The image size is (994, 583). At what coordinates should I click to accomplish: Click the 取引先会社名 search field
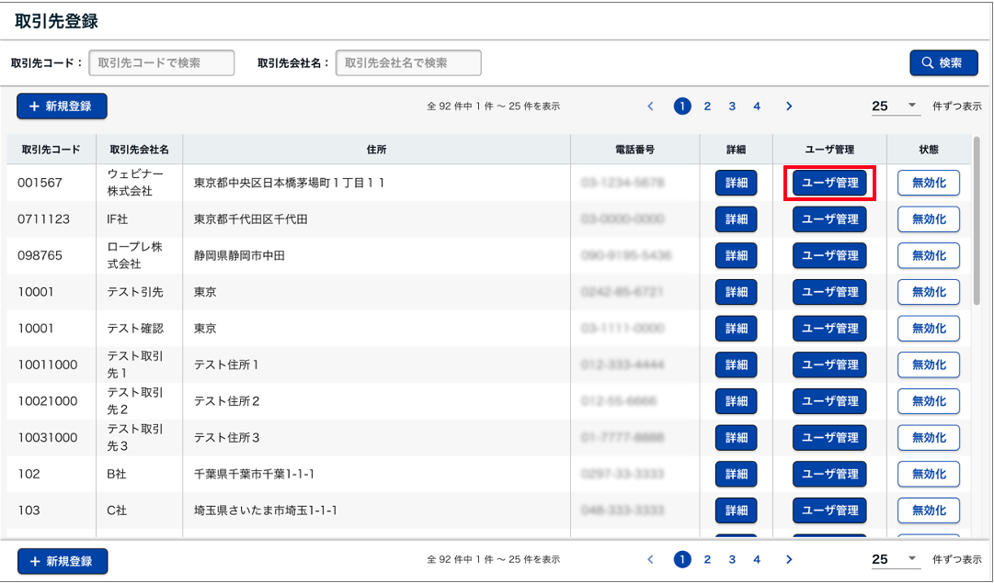click(x=408, y=63)
